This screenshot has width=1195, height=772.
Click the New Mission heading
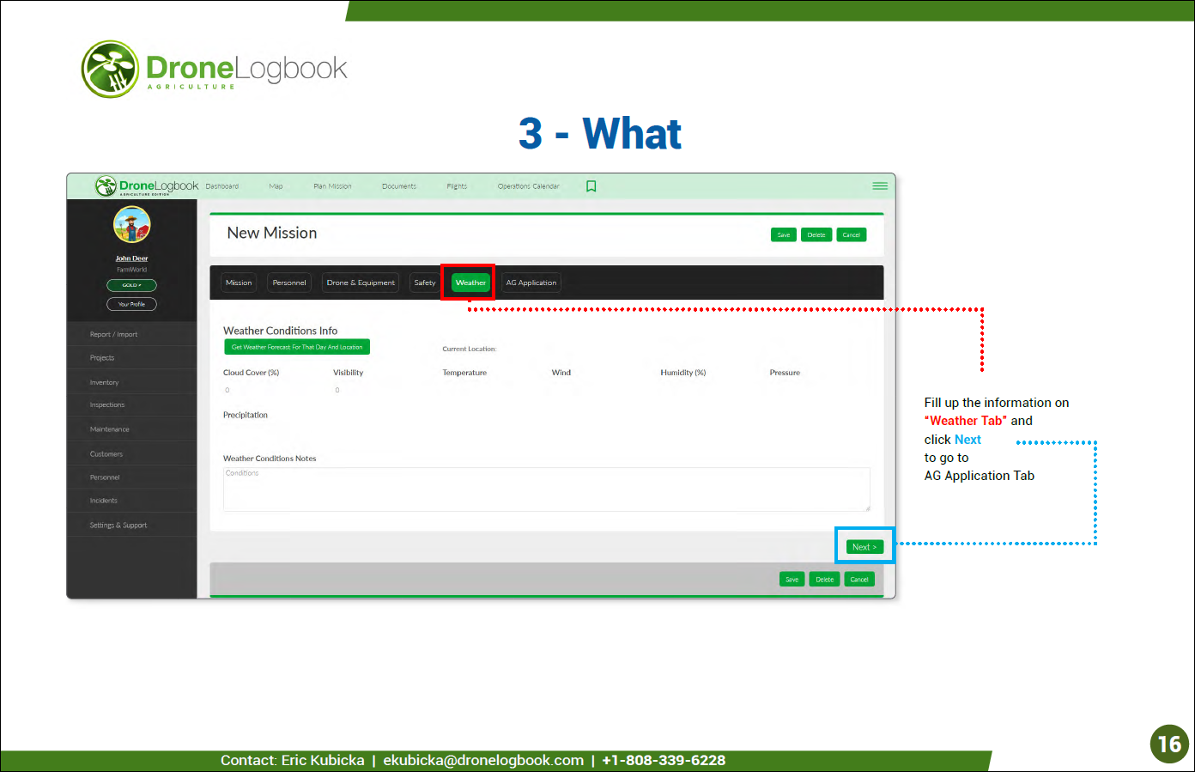(272, 233)
